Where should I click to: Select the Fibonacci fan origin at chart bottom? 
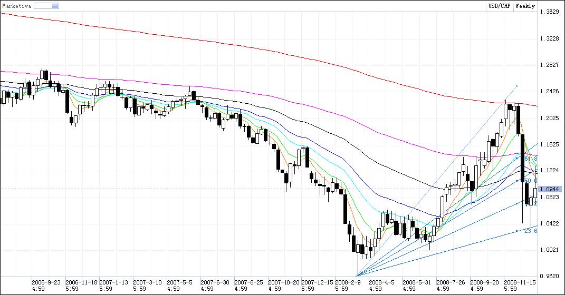(x=357, y=276)
